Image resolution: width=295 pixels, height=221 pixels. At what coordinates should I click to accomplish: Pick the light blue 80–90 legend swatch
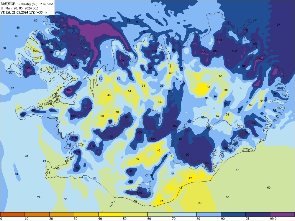209,215
